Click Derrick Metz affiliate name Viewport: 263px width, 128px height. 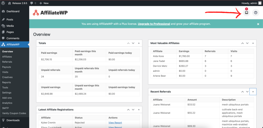[x=160, y=66]
